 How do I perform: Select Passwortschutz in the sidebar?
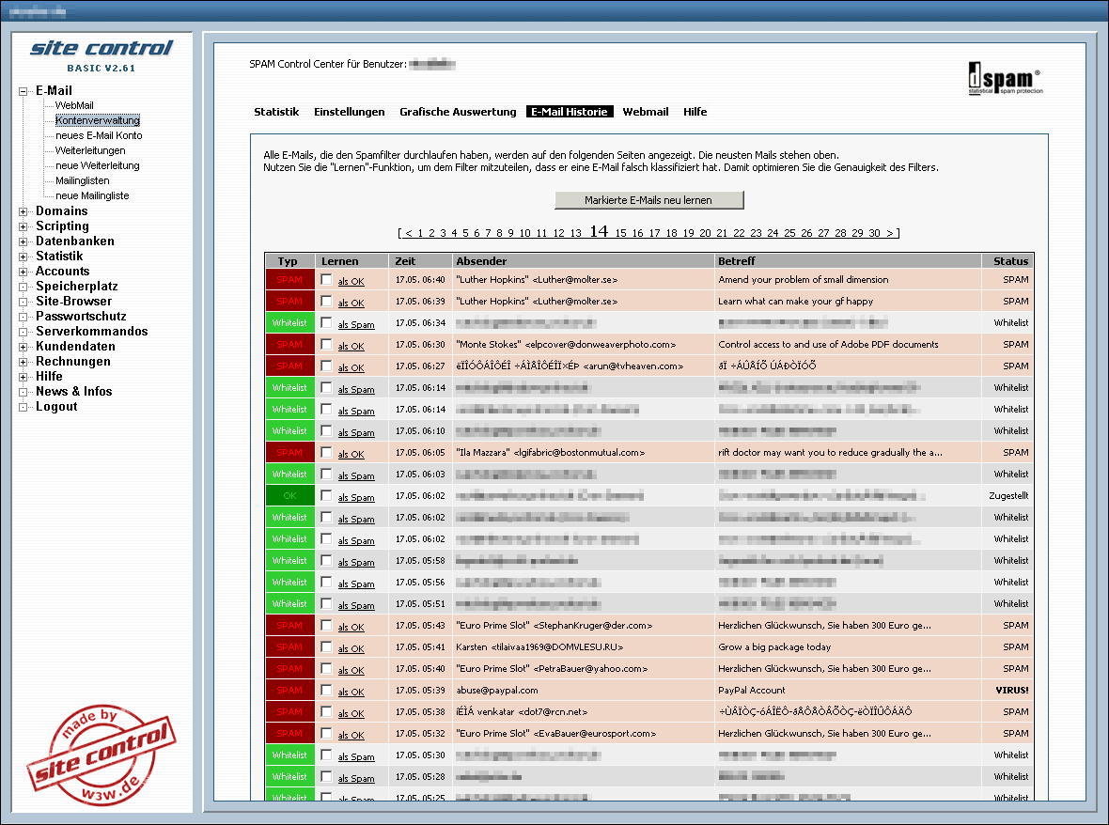81,316
